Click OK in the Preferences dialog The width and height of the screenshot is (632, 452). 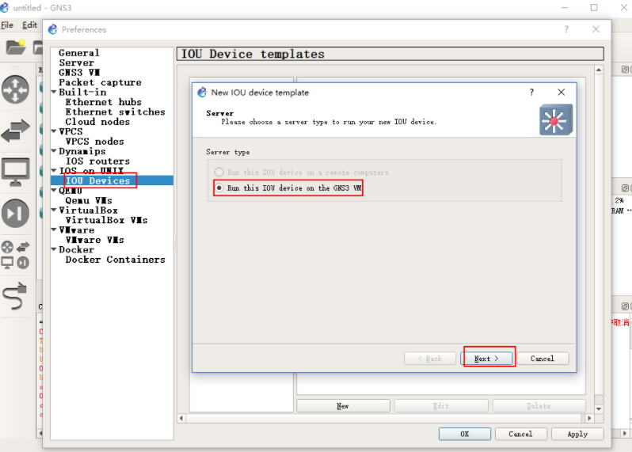point(465,434)
